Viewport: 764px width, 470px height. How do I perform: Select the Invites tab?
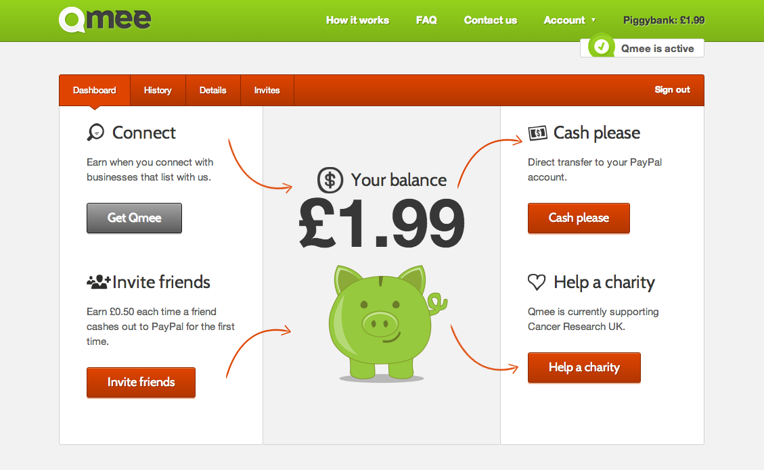[267, 90]
